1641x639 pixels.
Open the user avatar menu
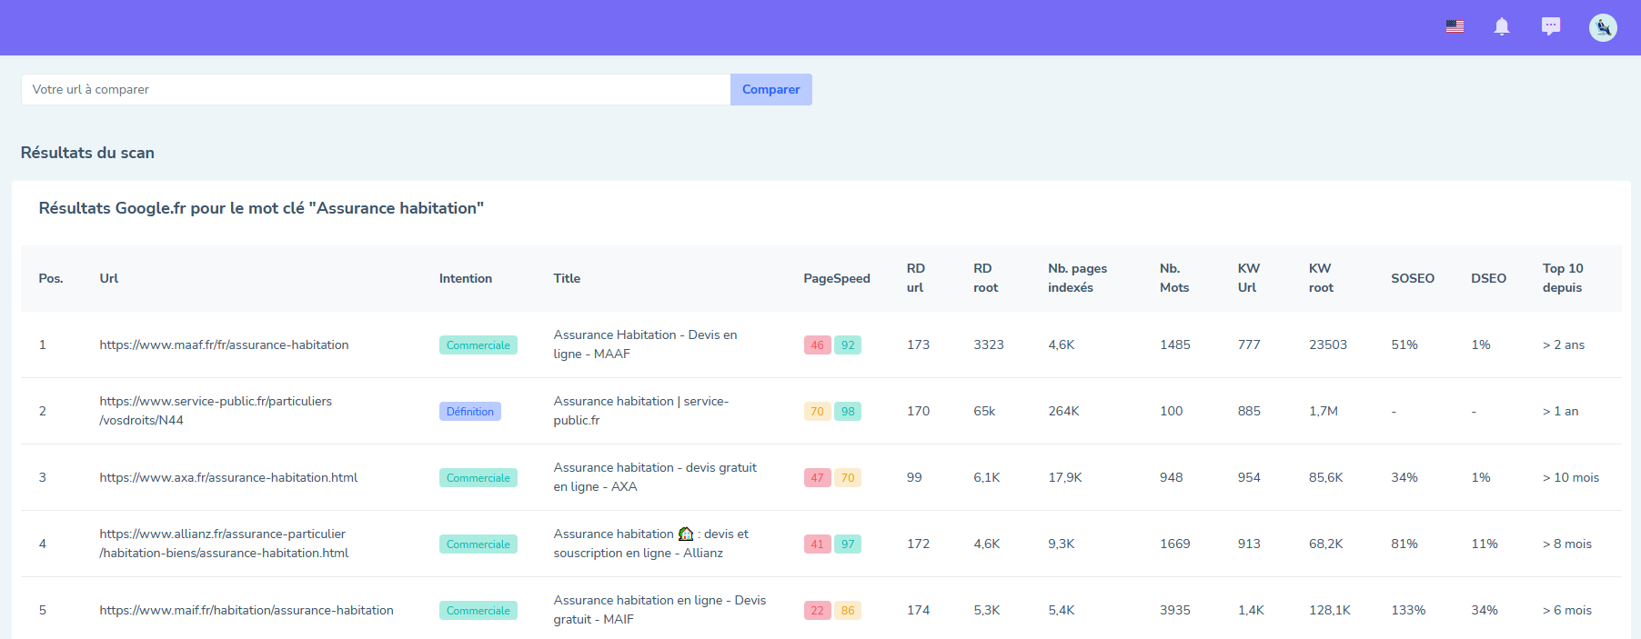1603,27
